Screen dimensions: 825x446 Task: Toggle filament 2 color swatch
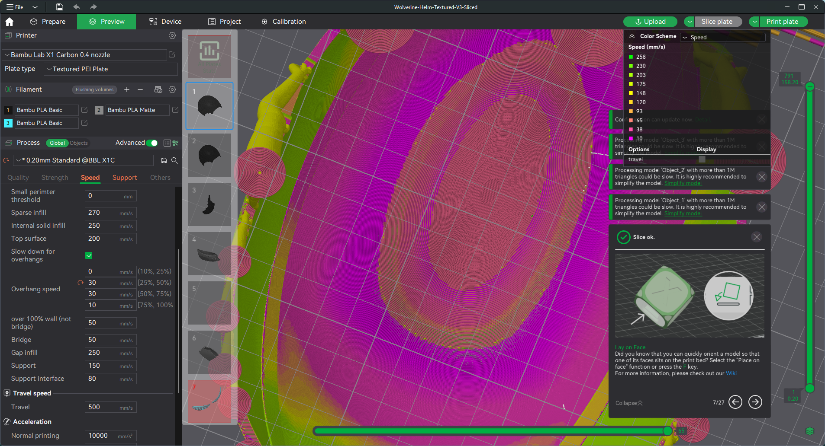click(x=99, y=110)
